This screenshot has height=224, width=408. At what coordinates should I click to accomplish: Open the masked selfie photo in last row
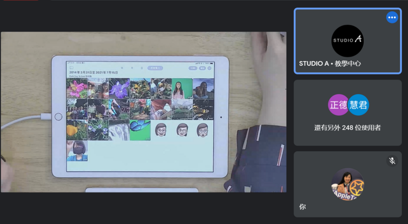77,151
